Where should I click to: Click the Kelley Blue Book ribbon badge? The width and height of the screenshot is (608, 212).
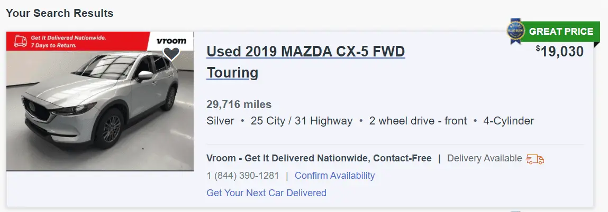pyautogui.click(x=515, y=31)
